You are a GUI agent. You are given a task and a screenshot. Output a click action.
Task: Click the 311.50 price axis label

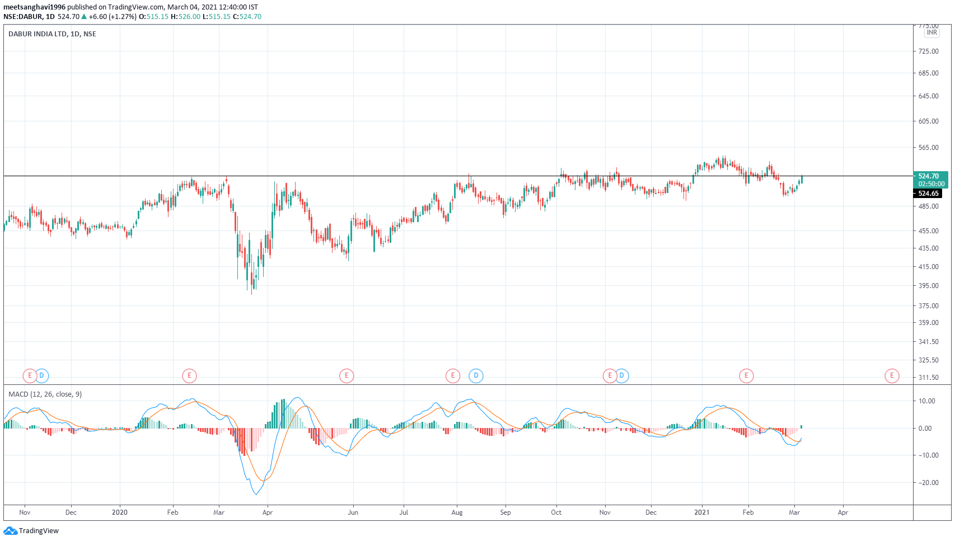928,378
